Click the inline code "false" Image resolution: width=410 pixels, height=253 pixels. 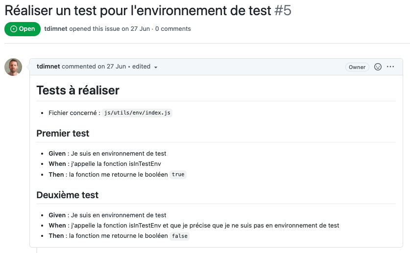point(180,236)
